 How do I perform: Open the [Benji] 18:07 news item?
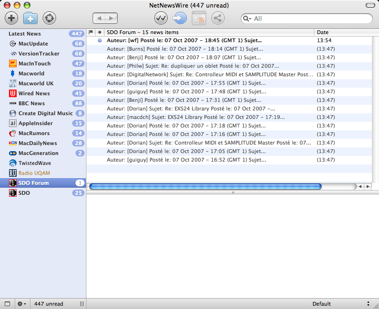[229, 57]
